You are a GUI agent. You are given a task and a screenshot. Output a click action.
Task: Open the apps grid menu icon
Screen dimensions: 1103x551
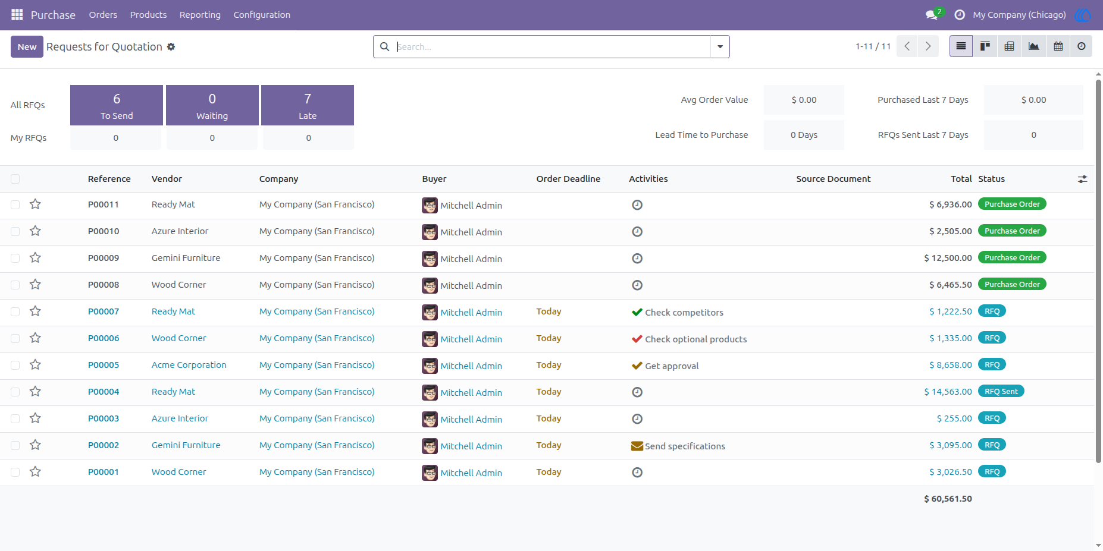(x=17, y=14)
